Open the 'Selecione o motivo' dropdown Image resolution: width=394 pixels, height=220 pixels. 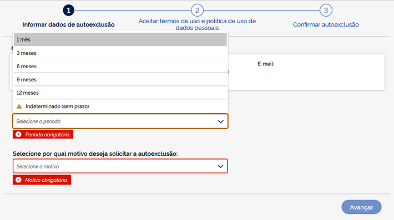point(120,166)
